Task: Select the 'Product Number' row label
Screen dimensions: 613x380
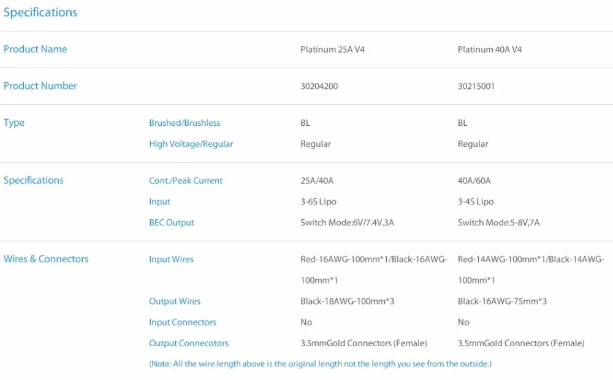Action: [40, 86]
